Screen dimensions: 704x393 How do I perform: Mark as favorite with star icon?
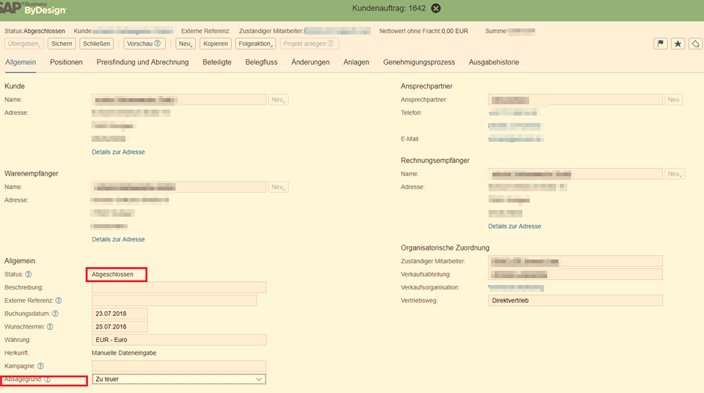click(x=678, y=43)
